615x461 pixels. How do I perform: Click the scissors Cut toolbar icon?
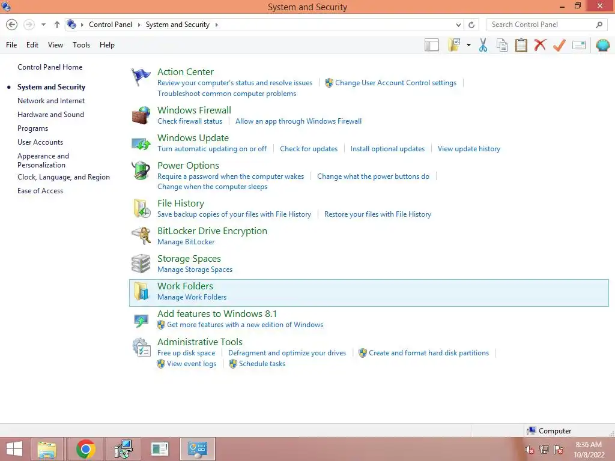[483, 45]
